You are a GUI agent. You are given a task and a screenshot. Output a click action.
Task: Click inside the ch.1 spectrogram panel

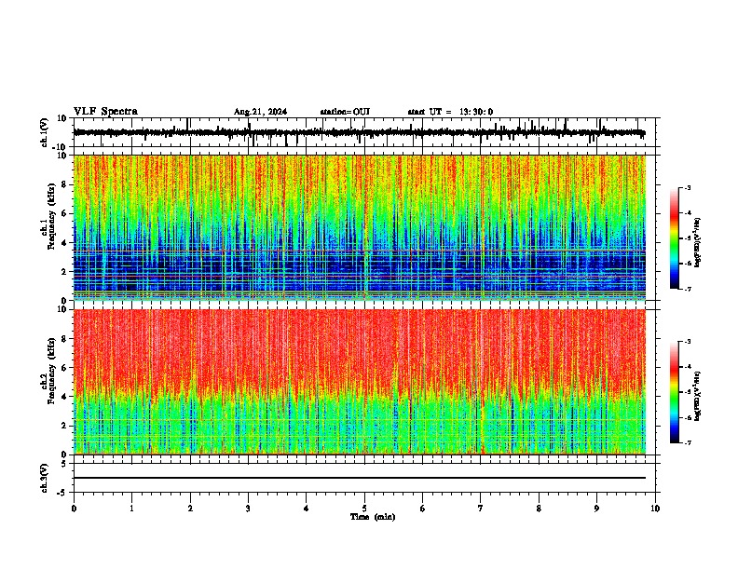(360, 227)
